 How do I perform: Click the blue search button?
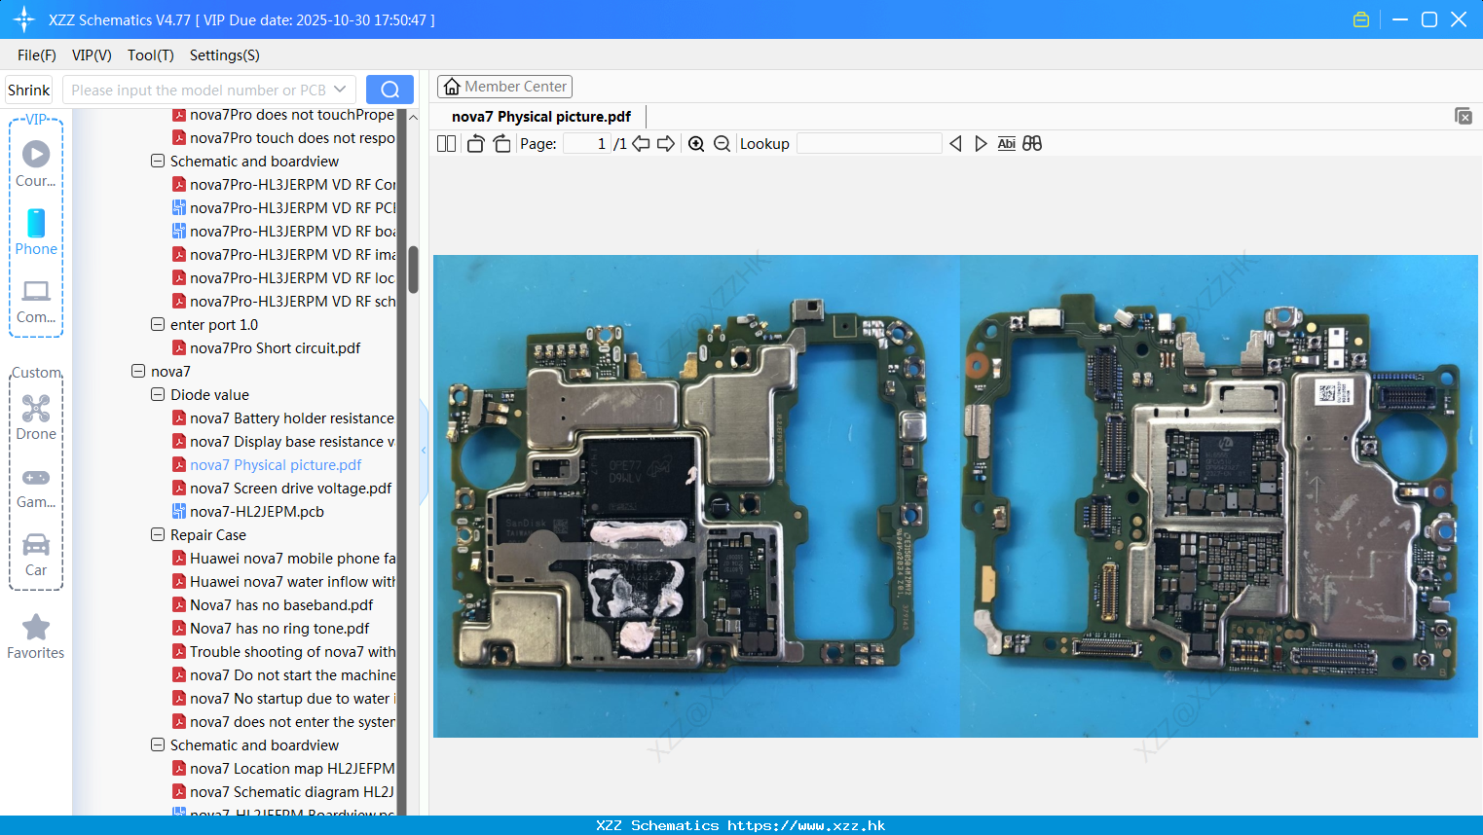pyautogui.click(x=389, y=90)
